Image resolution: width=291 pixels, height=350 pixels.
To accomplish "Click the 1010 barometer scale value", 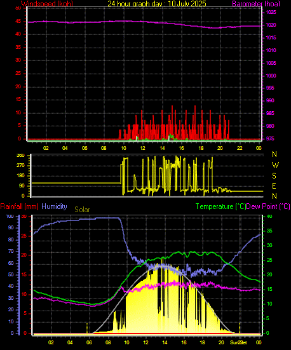I will pos(271,50).
